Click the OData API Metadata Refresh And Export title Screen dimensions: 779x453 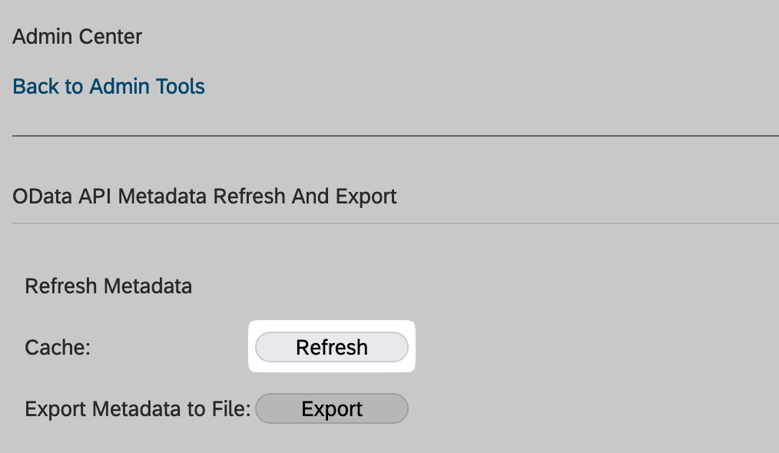pos(204,197)
